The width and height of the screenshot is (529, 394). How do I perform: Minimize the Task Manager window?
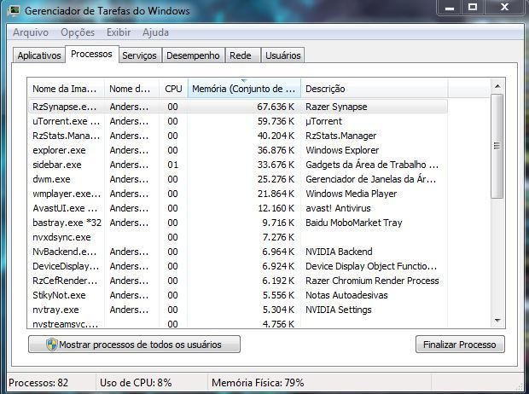450,8
